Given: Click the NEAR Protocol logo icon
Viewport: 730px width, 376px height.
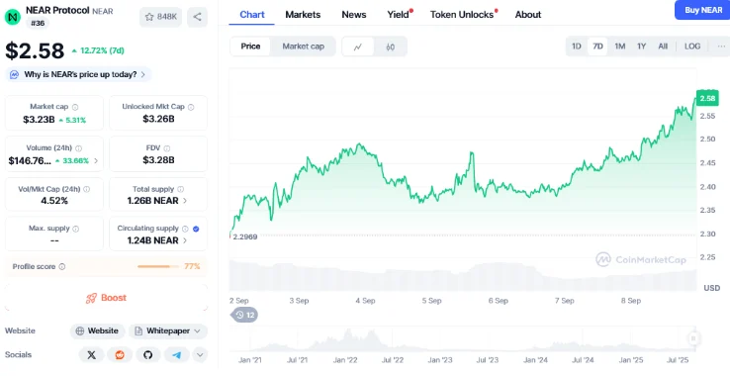Looking at the screenshot, I should (13, 17).
